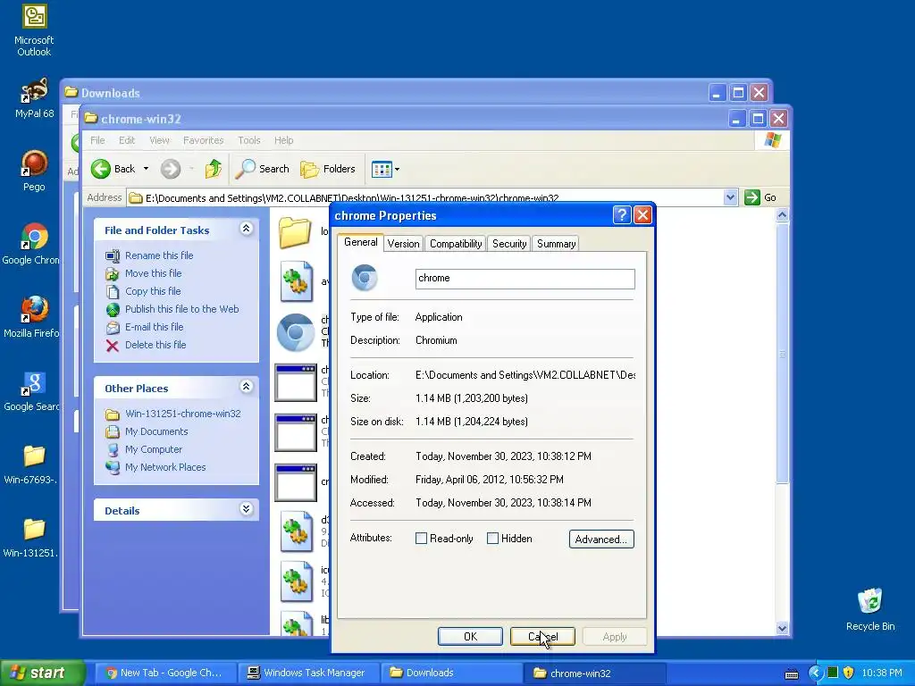Open Microsoft Outlook desktop icon

point(34,30)
